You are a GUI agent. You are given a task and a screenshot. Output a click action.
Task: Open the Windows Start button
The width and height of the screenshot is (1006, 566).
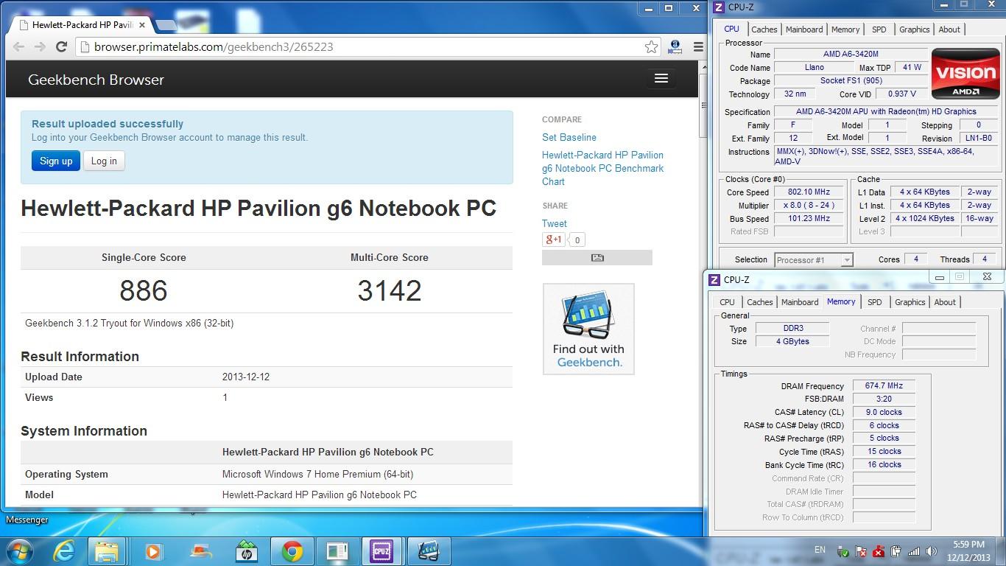(19, 551)
